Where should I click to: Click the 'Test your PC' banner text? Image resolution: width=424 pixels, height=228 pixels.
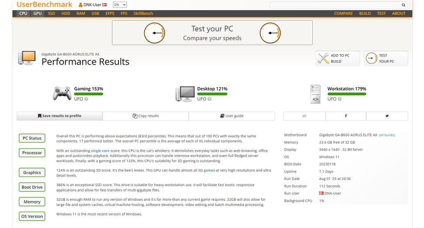tap(212, 29)
